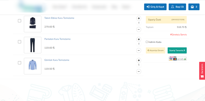Reduce Pantalon Kuru Temizleme quantity
Image resolution: width=205 pixels, height=101 pixels.
pyautogui.click(x=139, y=50)
